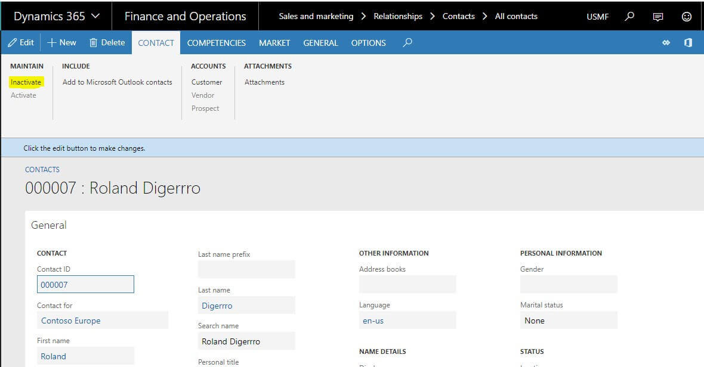704x367 pixels.
Task: Create a New contact
Action: click(61, 42)
